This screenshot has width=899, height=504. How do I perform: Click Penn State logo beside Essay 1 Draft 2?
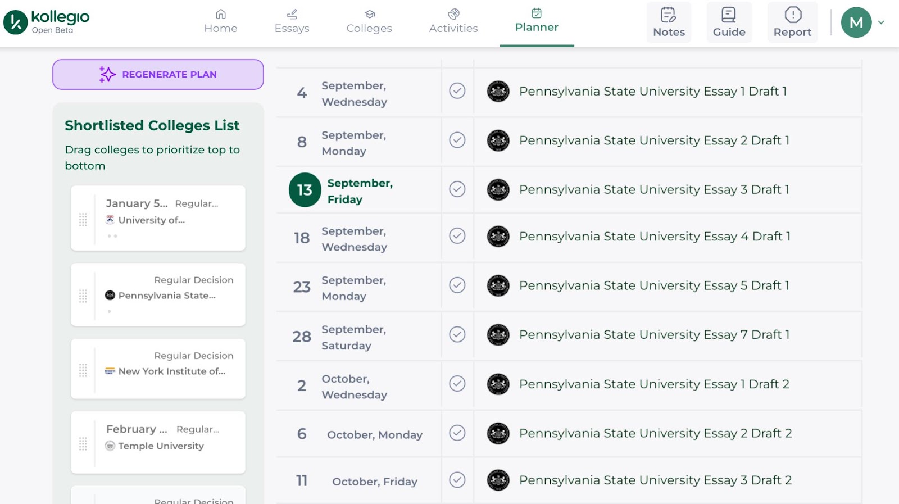coord(498,384)
